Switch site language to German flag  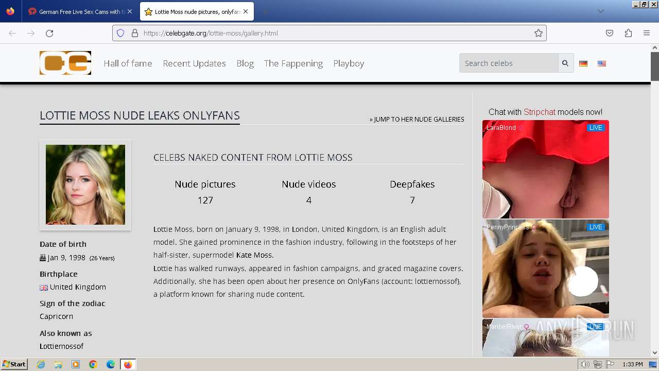click(x=583, y=63)
